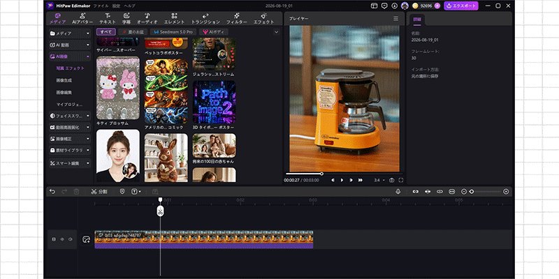The image size is (559, 279).
Task: Open the chocolate bunny template thumbnail
Action: [x=166, y=158]
